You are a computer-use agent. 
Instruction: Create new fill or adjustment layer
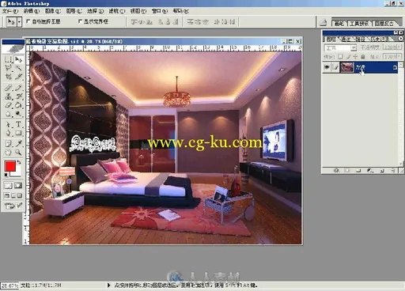370,171
